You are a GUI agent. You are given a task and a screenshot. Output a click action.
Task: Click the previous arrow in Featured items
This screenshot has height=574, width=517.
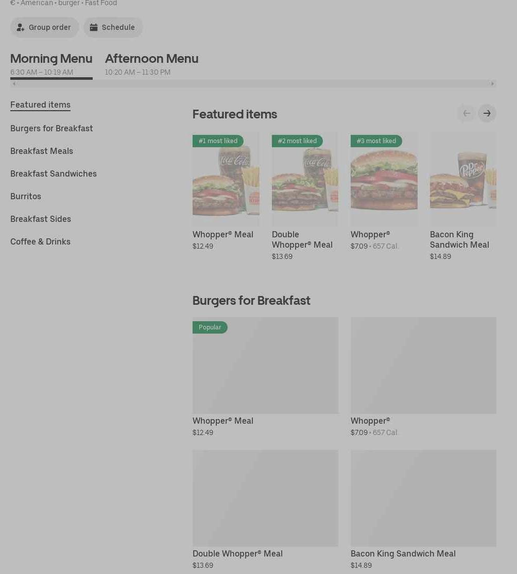coord(466,113)
